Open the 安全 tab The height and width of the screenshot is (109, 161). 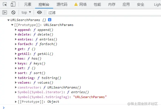click(141, 4)
